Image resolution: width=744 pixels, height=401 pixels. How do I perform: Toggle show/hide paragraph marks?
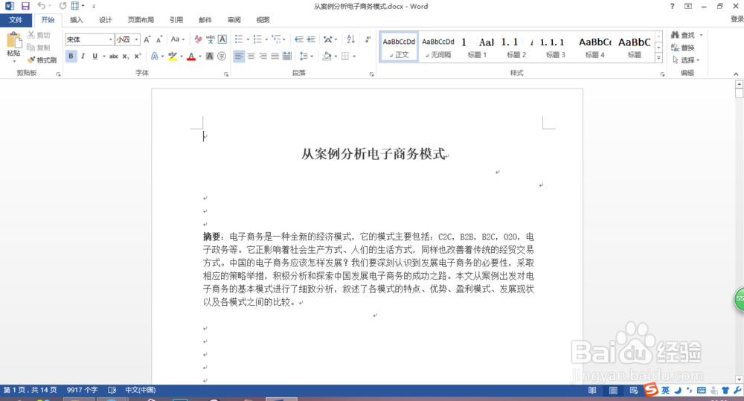pyautogui.click(x=368, y=39)
